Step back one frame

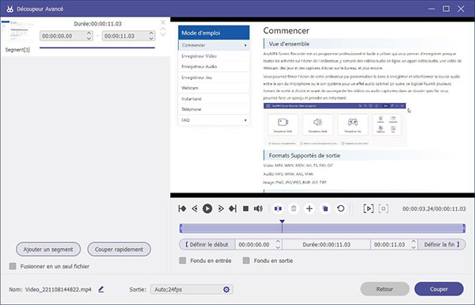click(195, 208)
